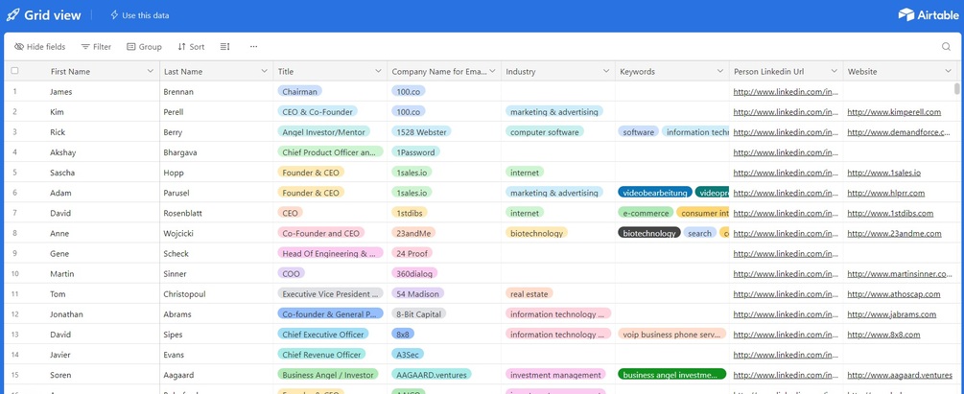The image size is (964, 394).
Task: Click the CEO & Co-Founder title tag
Action: pyautogui.click(x=317, y=112)
